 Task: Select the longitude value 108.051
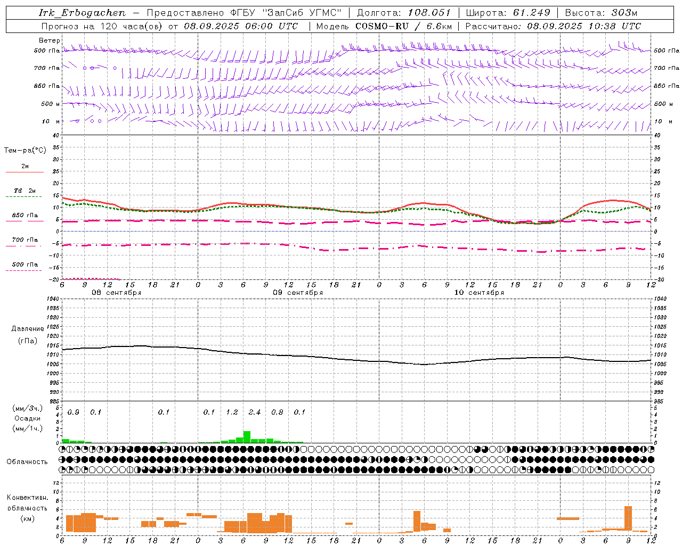[429, 13]
